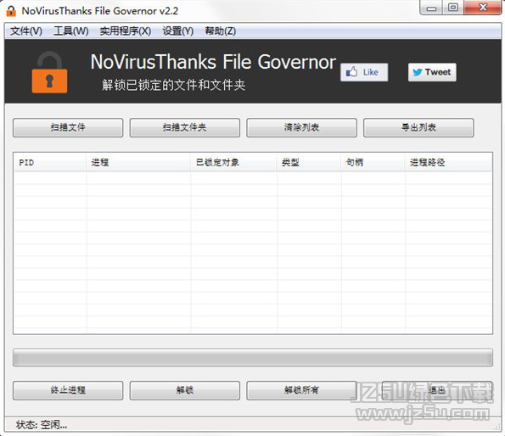
Task: Click the Twitter bird icon on Tweet
Action: [x=418, y=72]
